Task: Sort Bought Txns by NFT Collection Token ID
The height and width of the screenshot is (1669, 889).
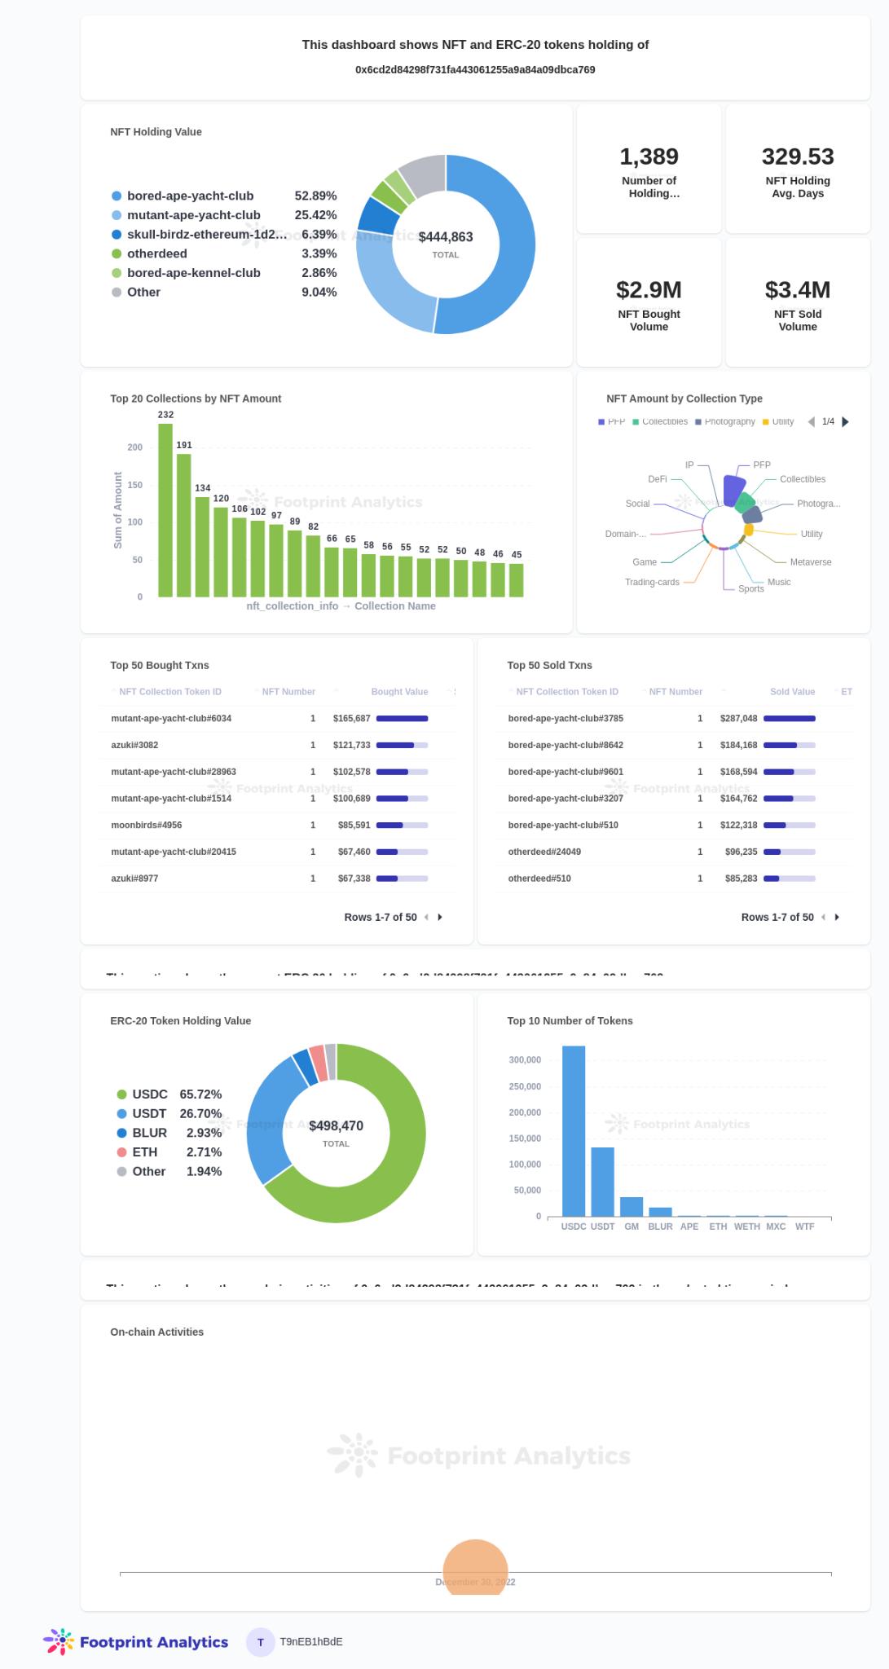Action: coord(169,692)
